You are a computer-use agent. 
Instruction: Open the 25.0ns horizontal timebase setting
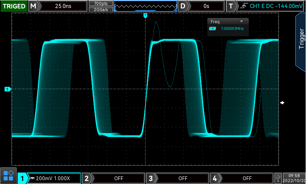63,6
